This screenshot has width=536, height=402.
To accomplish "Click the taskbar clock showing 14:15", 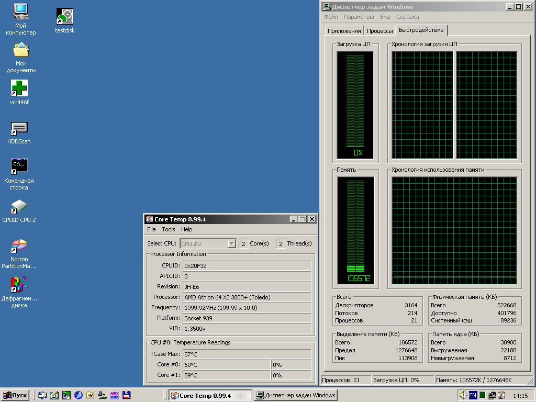I will click(x=520, y=396).
